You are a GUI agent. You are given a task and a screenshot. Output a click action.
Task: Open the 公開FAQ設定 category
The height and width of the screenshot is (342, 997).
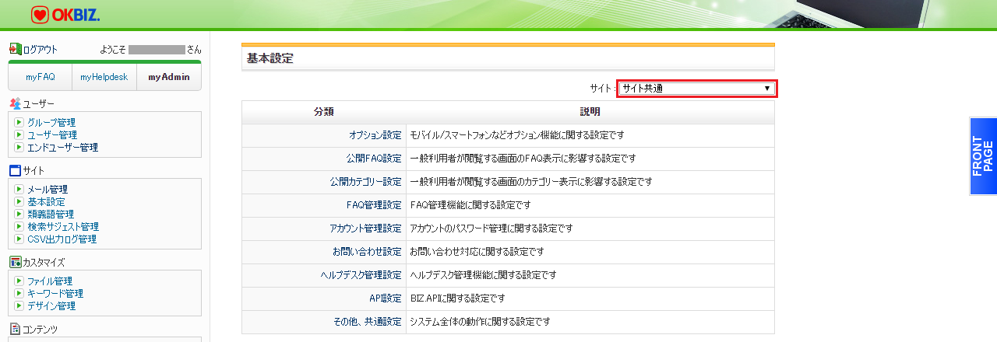374,159
